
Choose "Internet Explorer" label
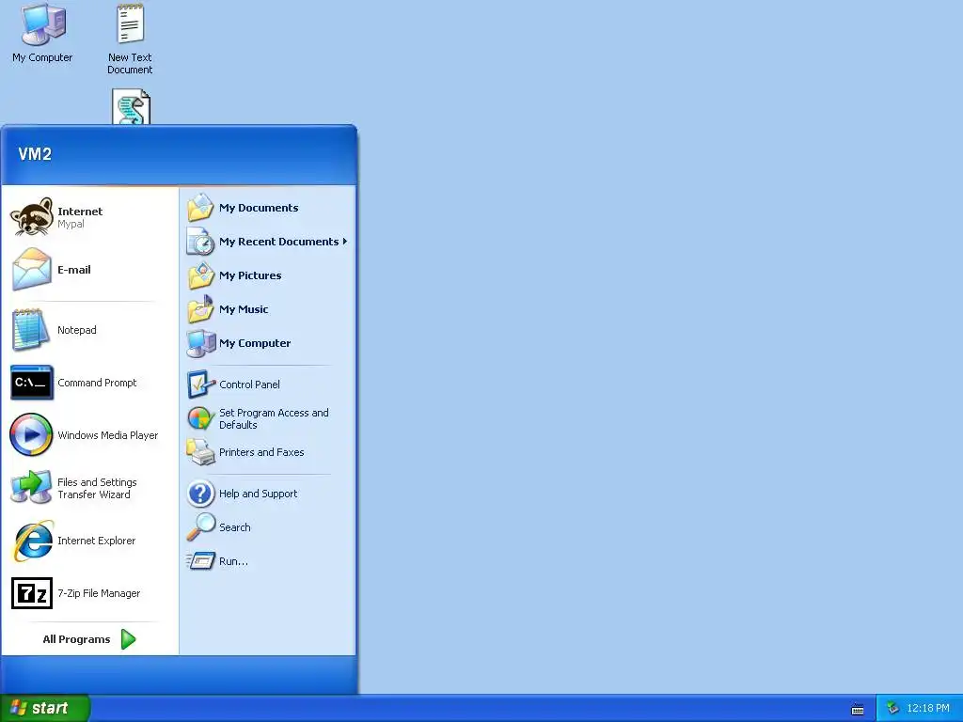click(x=97, y=541)
